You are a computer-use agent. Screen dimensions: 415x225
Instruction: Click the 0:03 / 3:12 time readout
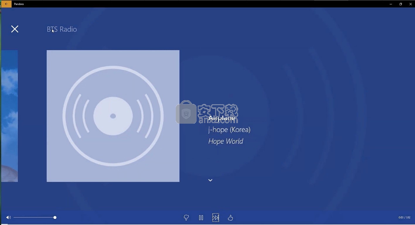404,217
